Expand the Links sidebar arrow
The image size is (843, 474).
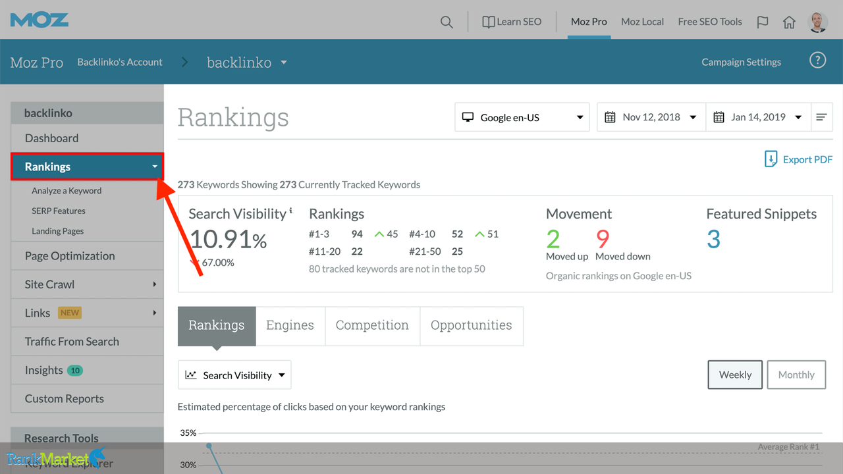(155, 313)
